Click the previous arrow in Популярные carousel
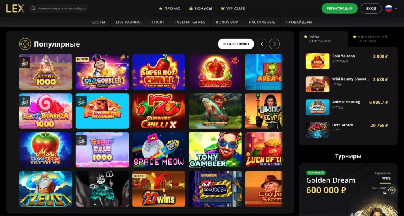This screenshot has width=404, height=216. (x=262, y=44)
